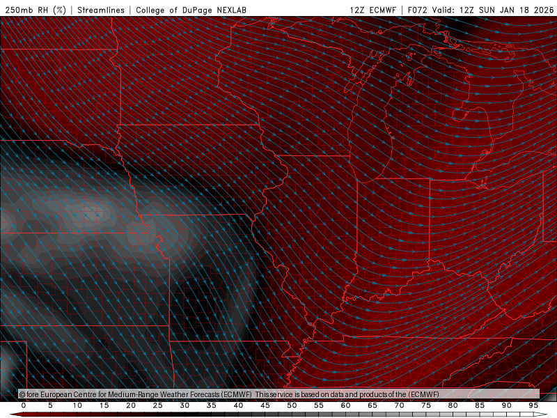Click the "85" colorbar scale label
The image size is (557, 418).
(480, 405)
